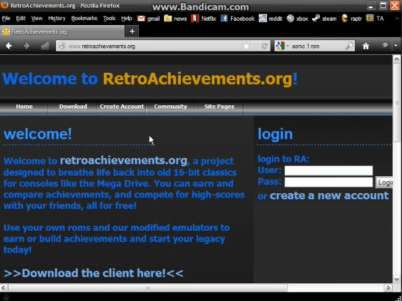The image size is (402, 301).
Task: Bookmark this page with the star icon
Action: [246, 46]
